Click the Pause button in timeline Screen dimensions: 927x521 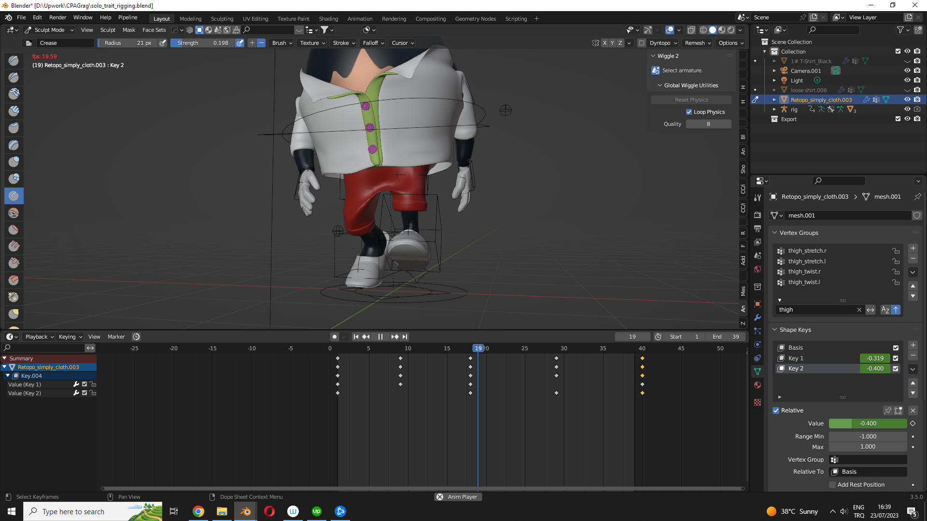click(x=380, y=337)
